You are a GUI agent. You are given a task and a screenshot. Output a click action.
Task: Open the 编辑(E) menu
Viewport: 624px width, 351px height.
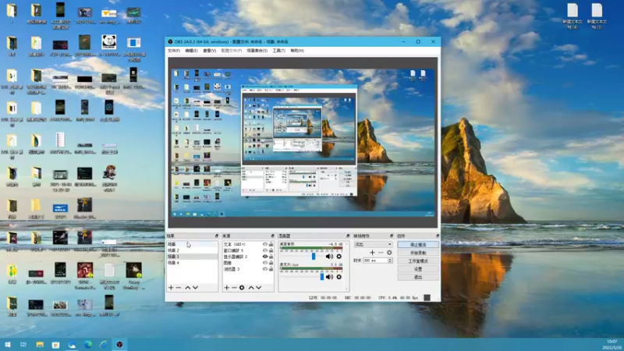[191, 51]
